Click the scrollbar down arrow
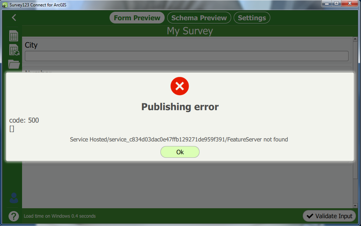Viewport: 361px width, 226px height. click(x=355, y=205)
